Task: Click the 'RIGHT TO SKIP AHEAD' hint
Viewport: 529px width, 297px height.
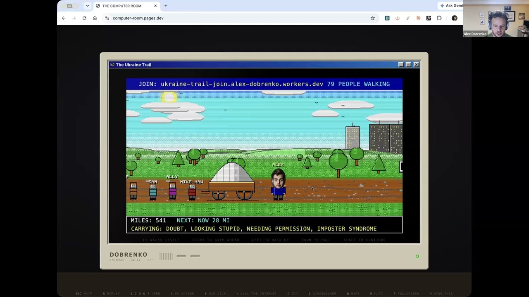Action: pos(216,240)
